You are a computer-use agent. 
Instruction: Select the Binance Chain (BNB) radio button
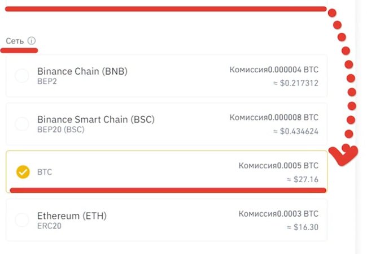(x=22, y=75)
